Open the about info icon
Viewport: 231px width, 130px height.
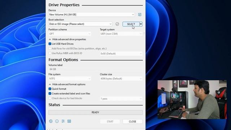coord(57,121)
